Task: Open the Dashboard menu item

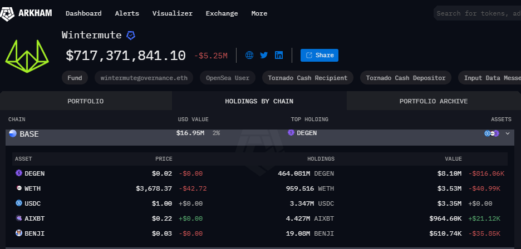Action: coord(83,13)
